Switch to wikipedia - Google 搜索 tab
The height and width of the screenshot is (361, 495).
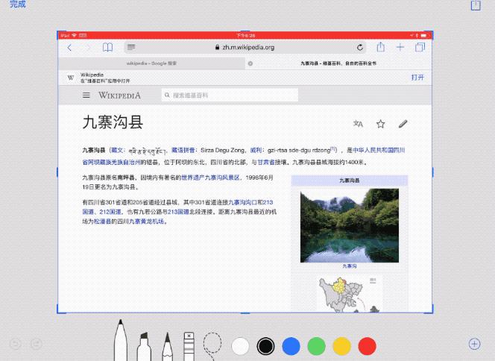[x=151, y=63]
